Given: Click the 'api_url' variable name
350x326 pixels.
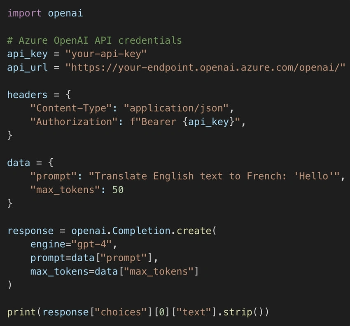Looking at the screenshot, I should pos(28,68).
